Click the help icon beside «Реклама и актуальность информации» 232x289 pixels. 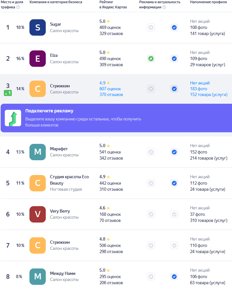164,7
